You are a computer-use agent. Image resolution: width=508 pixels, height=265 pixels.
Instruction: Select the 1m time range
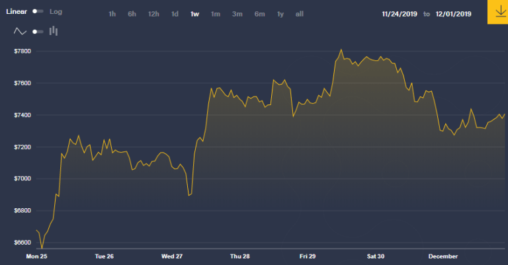pyautogui.click(x=216, y=14)
